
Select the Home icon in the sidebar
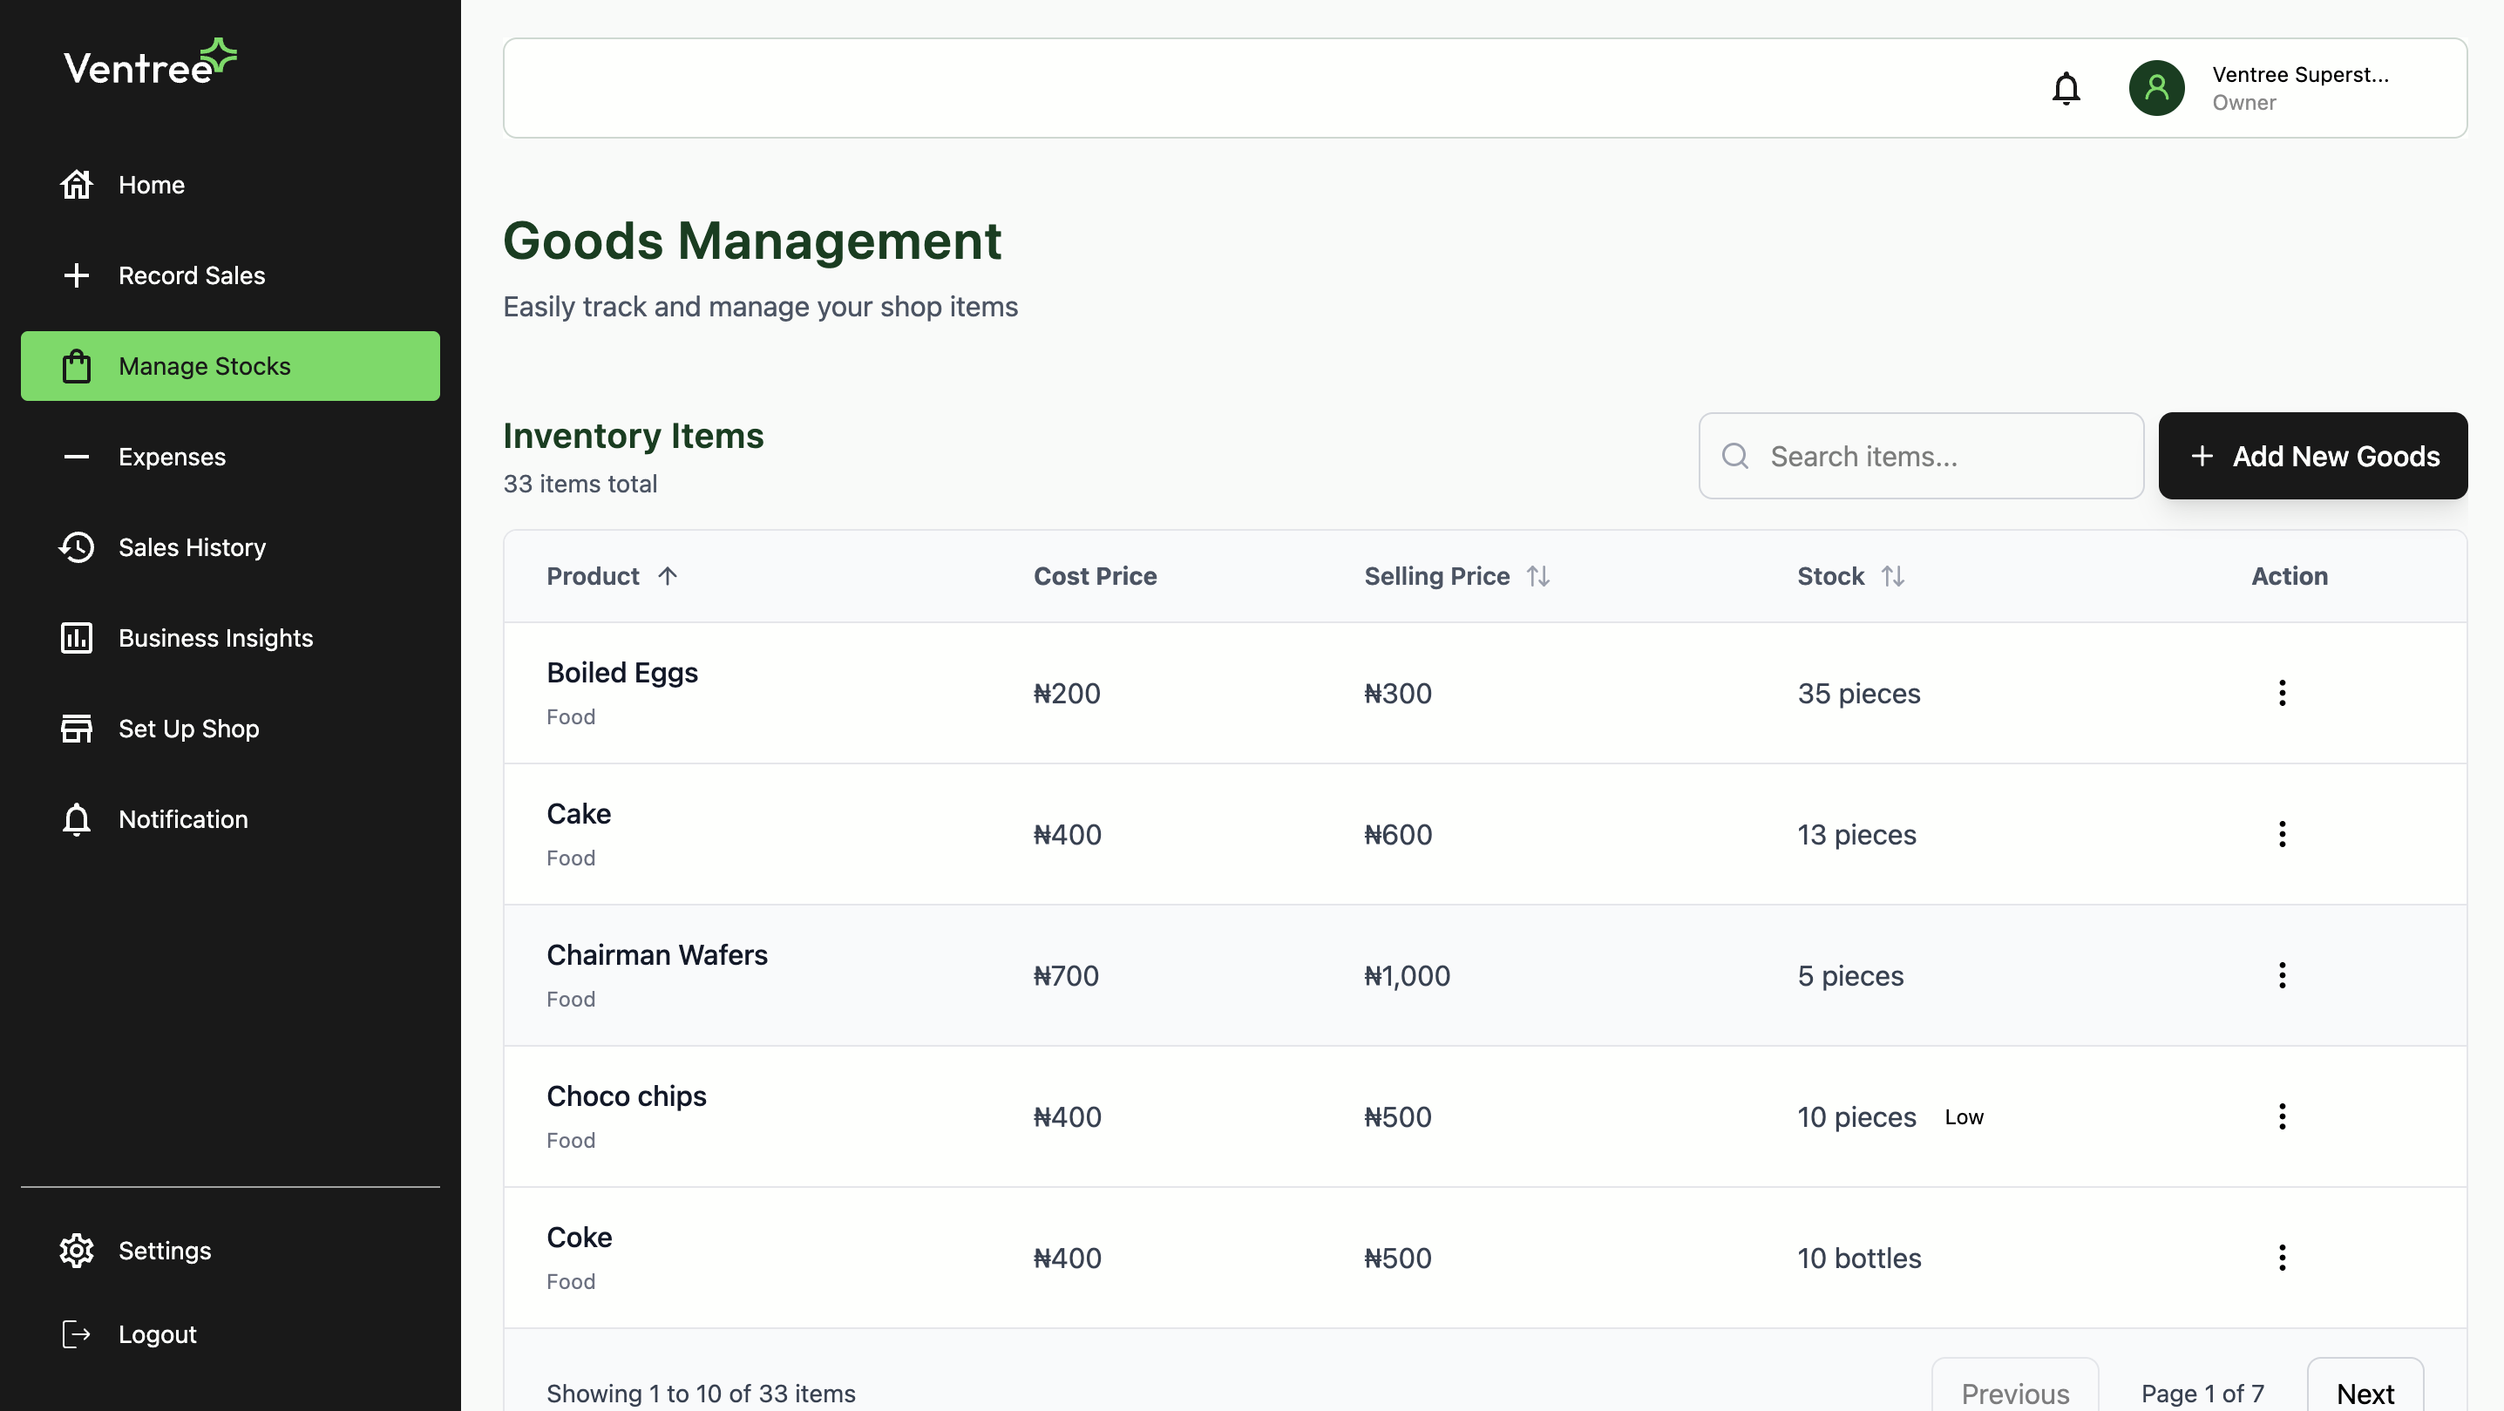click(77, 185)
